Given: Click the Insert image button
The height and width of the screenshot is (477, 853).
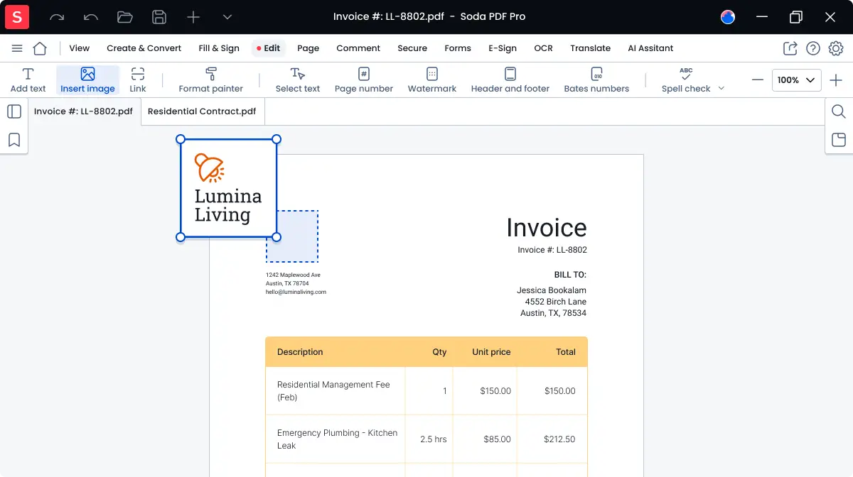Looking at the screenshot, I should click(x=87, y=79).
